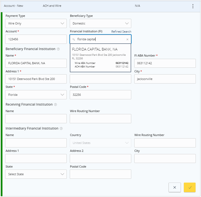Click Receiving Financial Institution help icon

point(55,104)
